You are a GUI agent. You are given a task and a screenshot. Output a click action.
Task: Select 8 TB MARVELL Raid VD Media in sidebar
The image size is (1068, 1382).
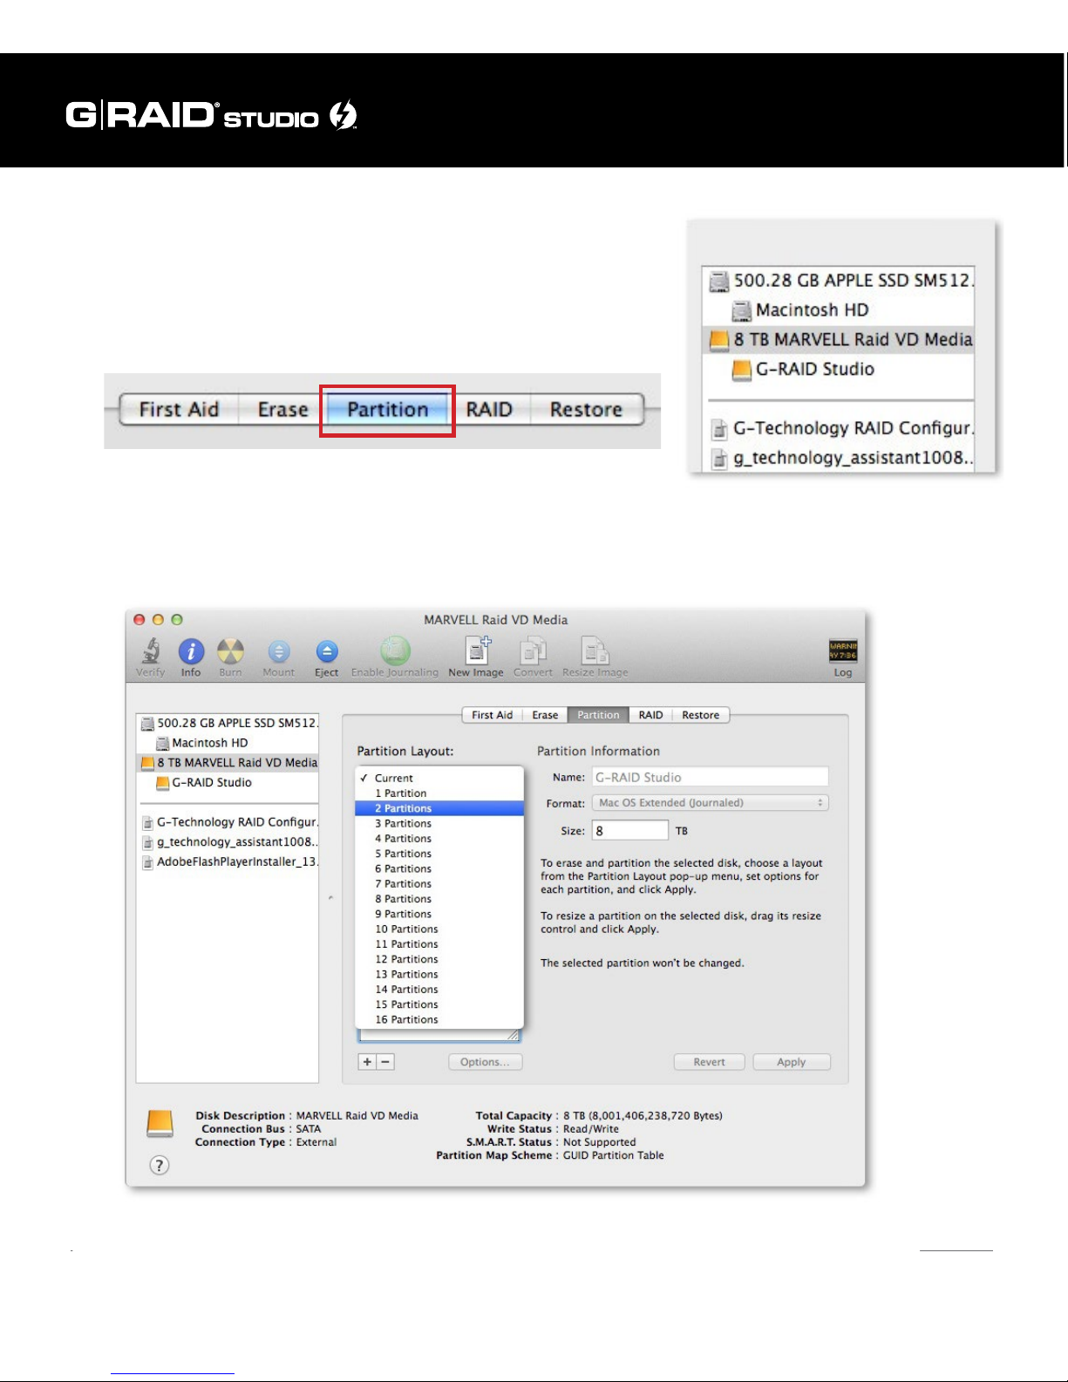coord(228,762)
